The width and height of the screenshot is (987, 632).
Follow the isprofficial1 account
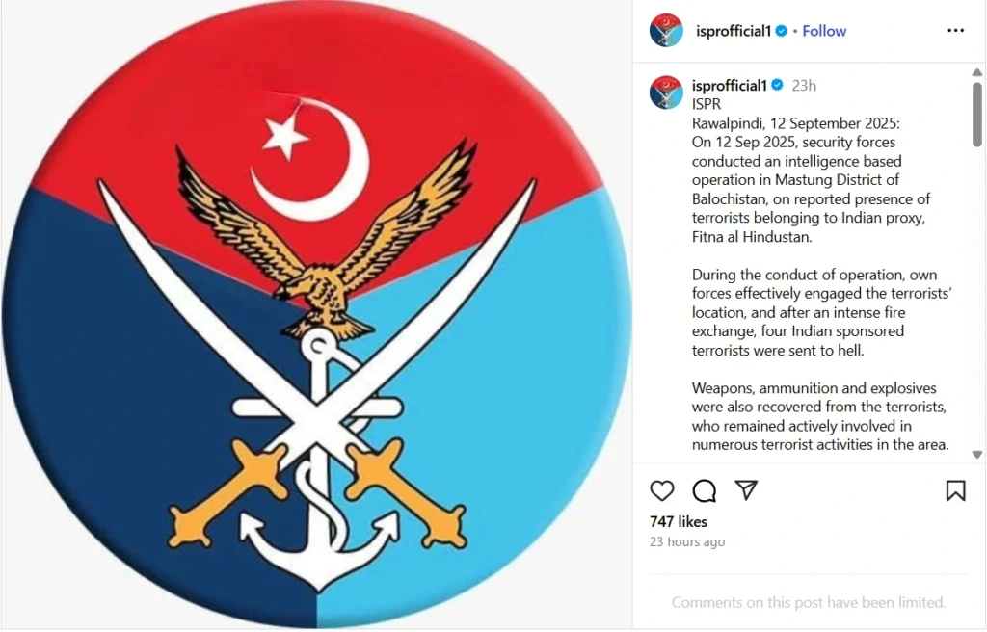pos(824,31)
